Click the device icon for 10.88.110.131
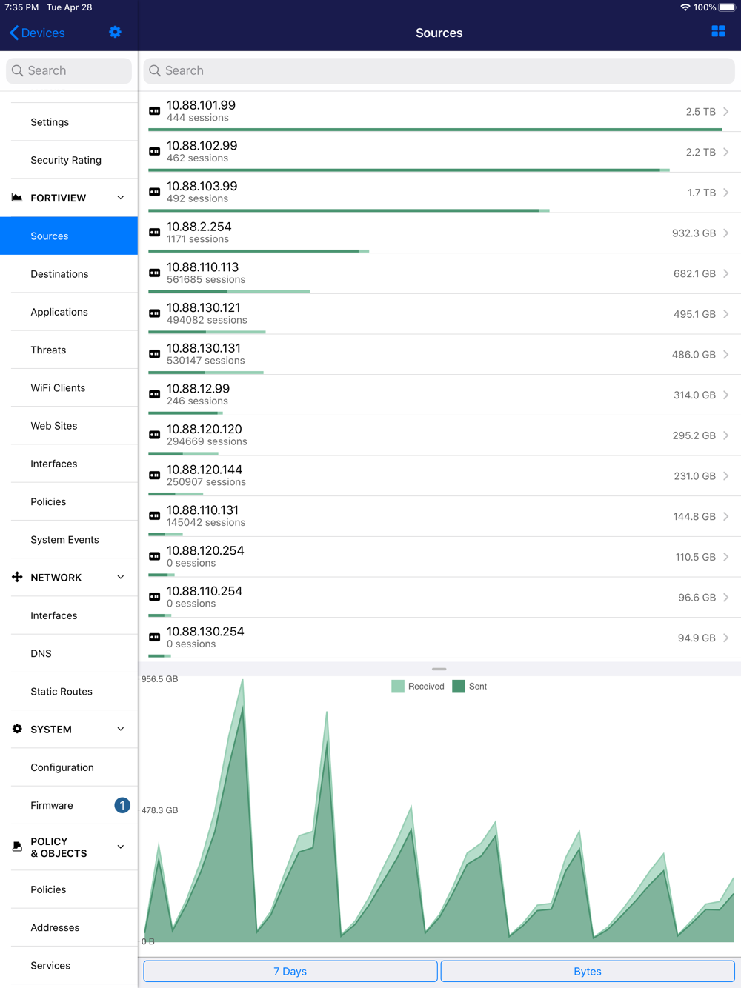Viewport: 741px width, 988px height. click(155, 516)
